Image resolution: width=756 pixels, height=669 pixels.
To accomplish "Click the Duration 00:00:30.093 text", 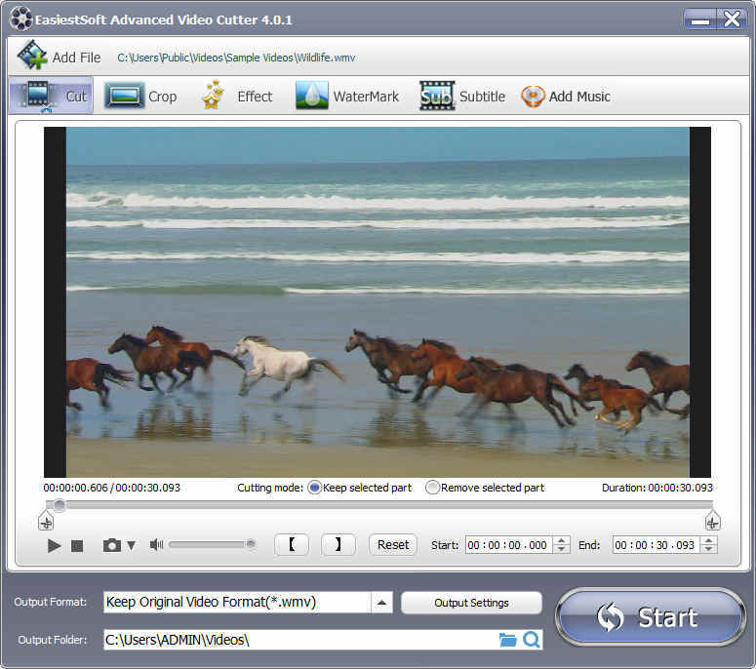I will [657, 488].
